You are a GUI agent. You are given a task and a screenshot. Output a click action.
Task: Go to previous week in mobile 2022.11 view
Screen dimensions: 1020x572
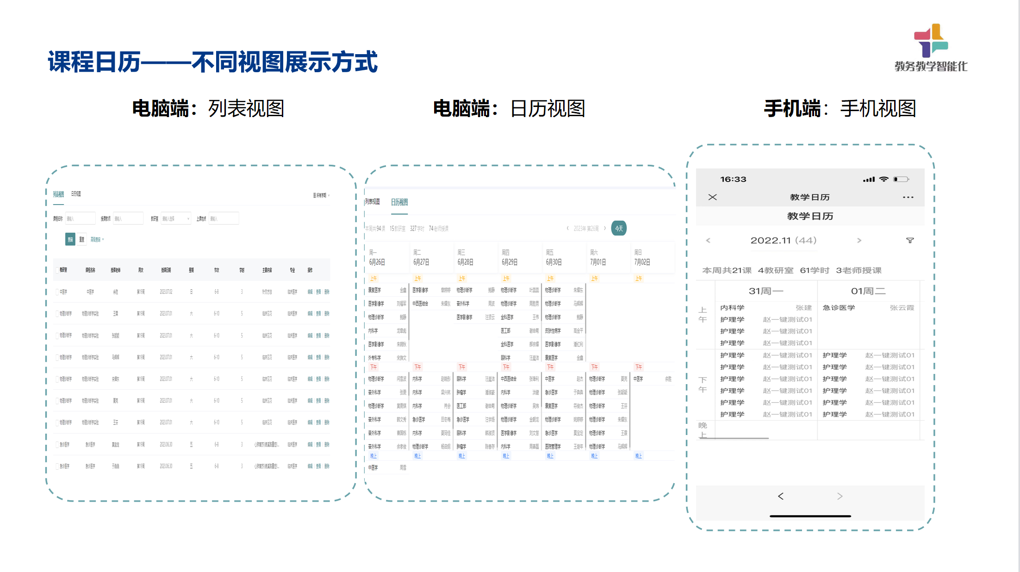tap(708, 240)
